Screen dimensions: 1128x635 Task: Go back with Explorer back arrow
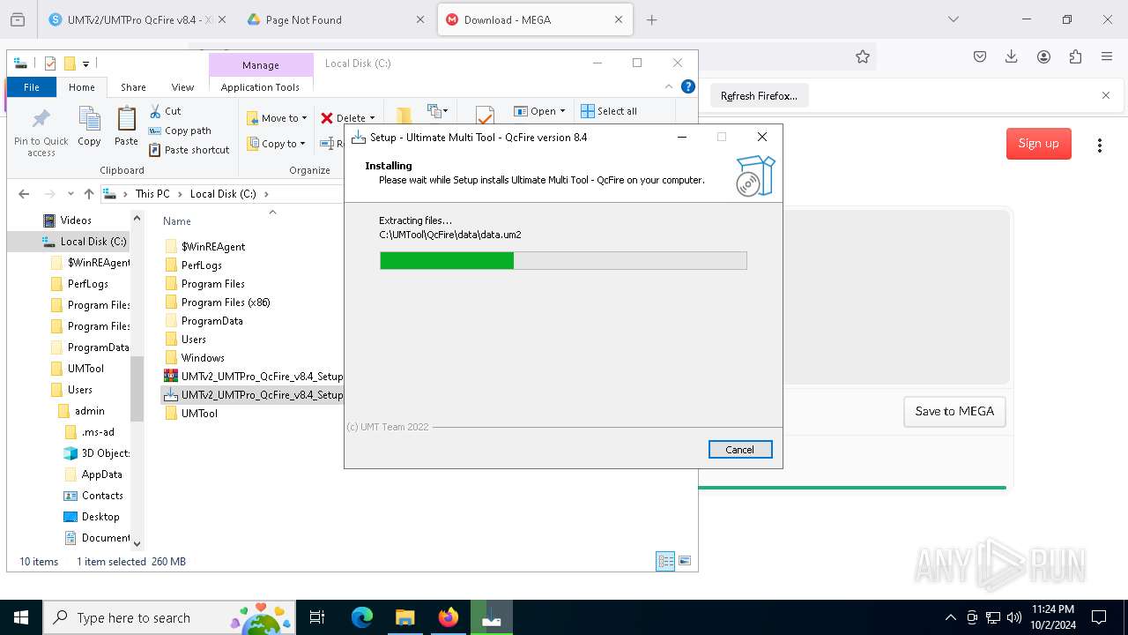(24, 194)
